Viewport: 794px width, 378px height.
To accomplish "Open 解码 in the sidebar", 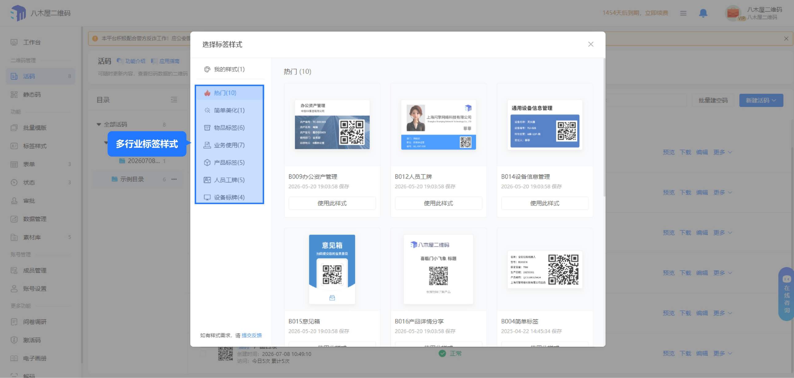I will (x=29, y=376).
